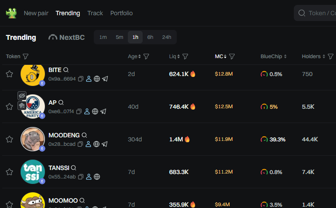
Task: Go to Portfolio
Action: click(x=122, y=13)
